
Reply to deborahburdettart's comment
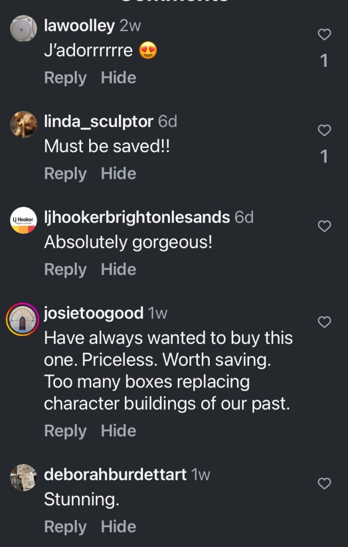pos(65,527)
